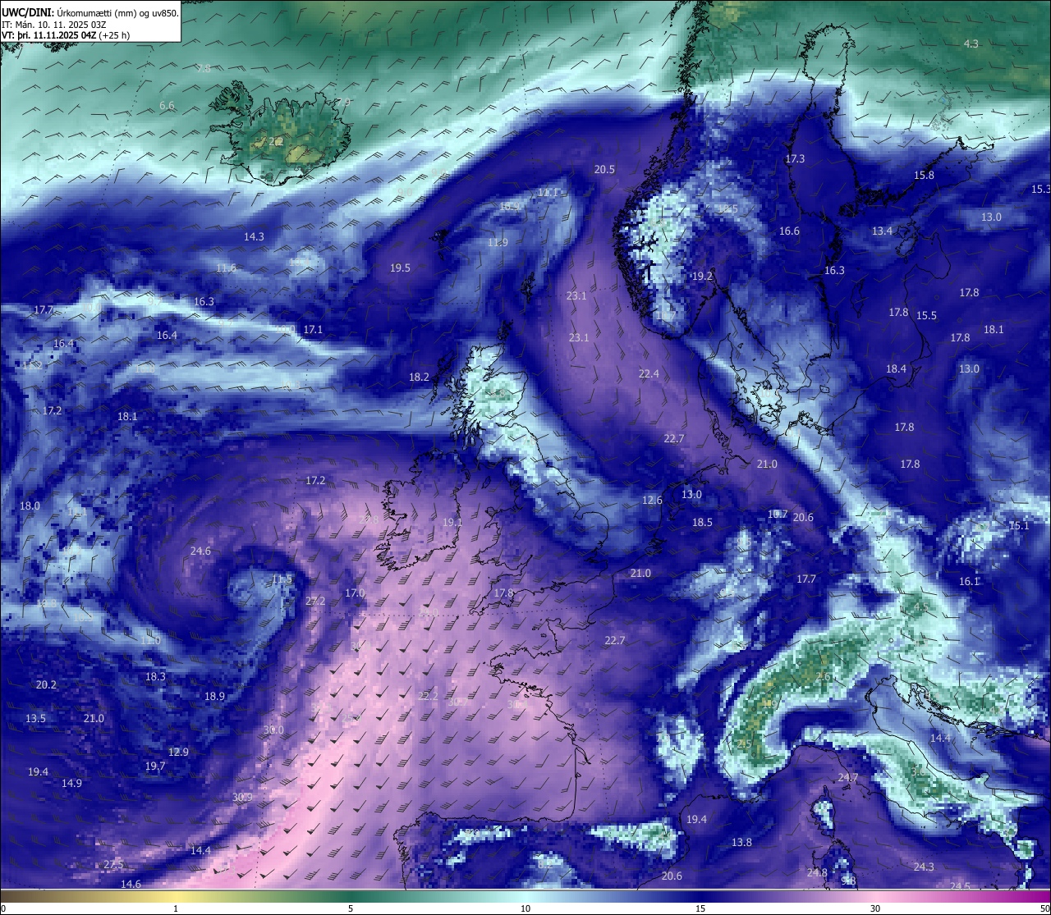Click the 18.2 value west of Scotland
This screenshot has height=915, width=1051.
(419, 377)
